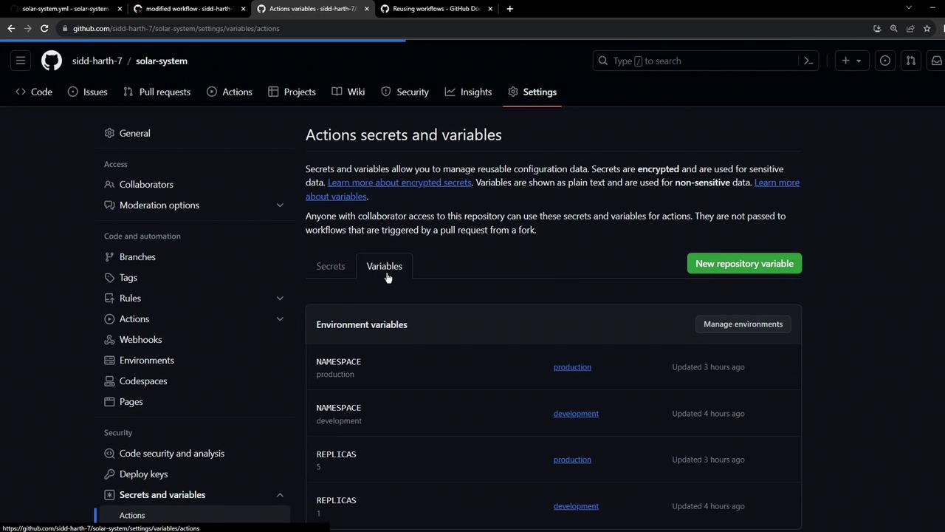
Task: Open the Actions repository tab
Action: point(230,92)
